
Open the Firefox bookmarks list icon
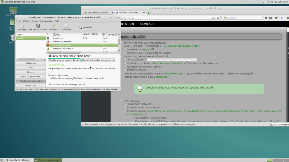click(x=271, y=18)
